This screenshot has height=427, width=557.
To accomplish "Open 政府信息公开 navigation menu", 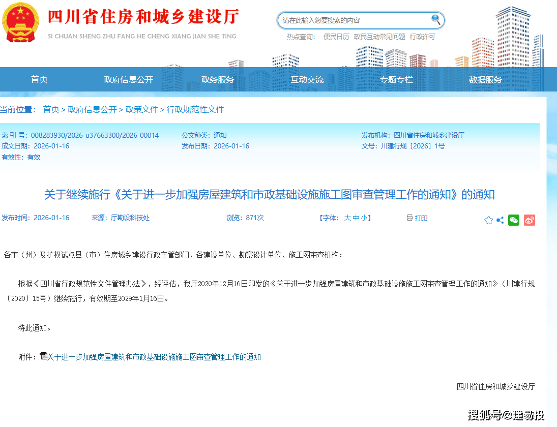I will (x=128, y=79).
